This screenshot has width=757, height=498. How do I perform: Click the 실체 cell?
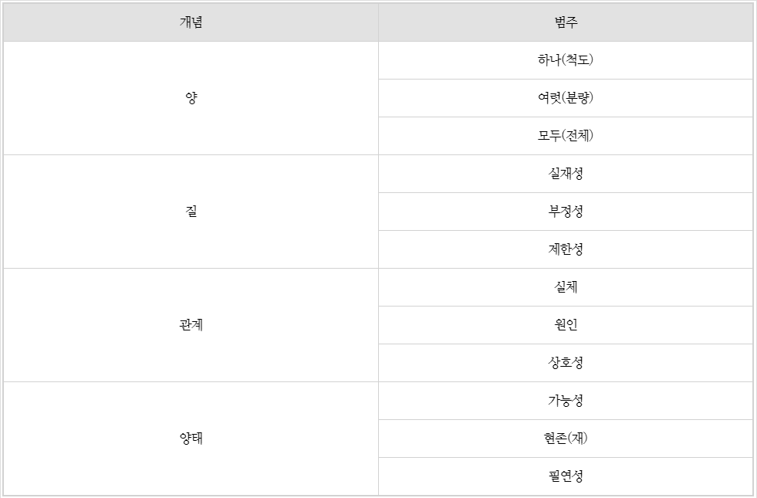(566, 287)
